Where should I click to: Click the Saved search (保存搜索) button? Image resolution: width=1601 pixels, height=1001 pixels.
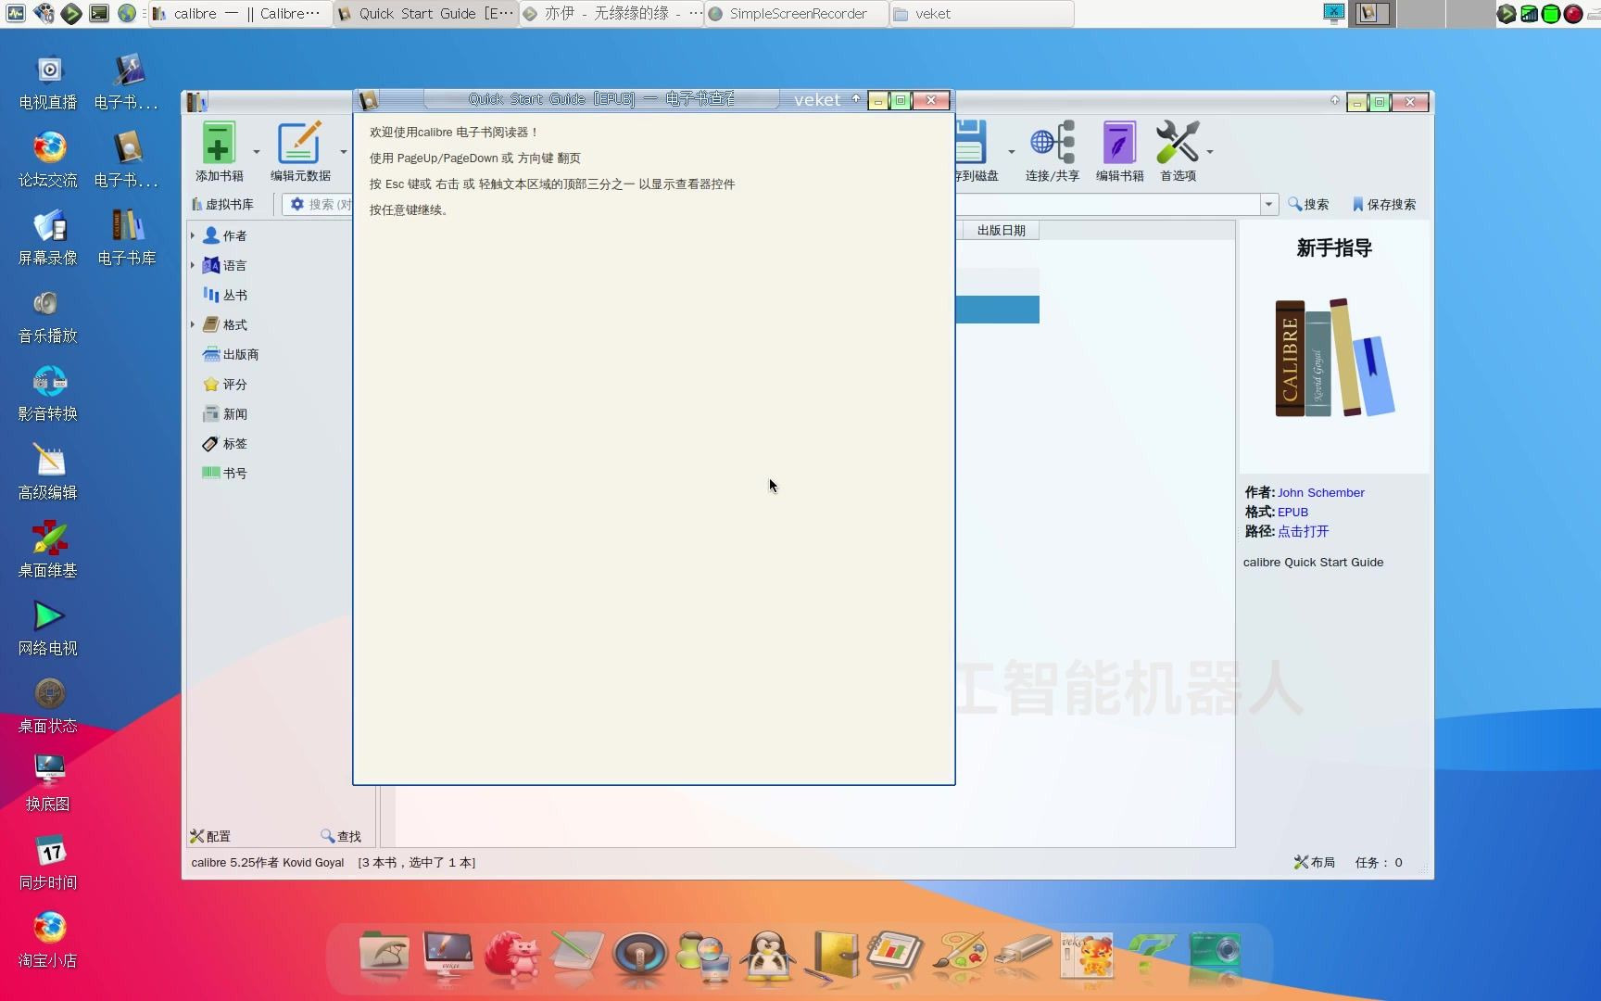click(1383, 204)
